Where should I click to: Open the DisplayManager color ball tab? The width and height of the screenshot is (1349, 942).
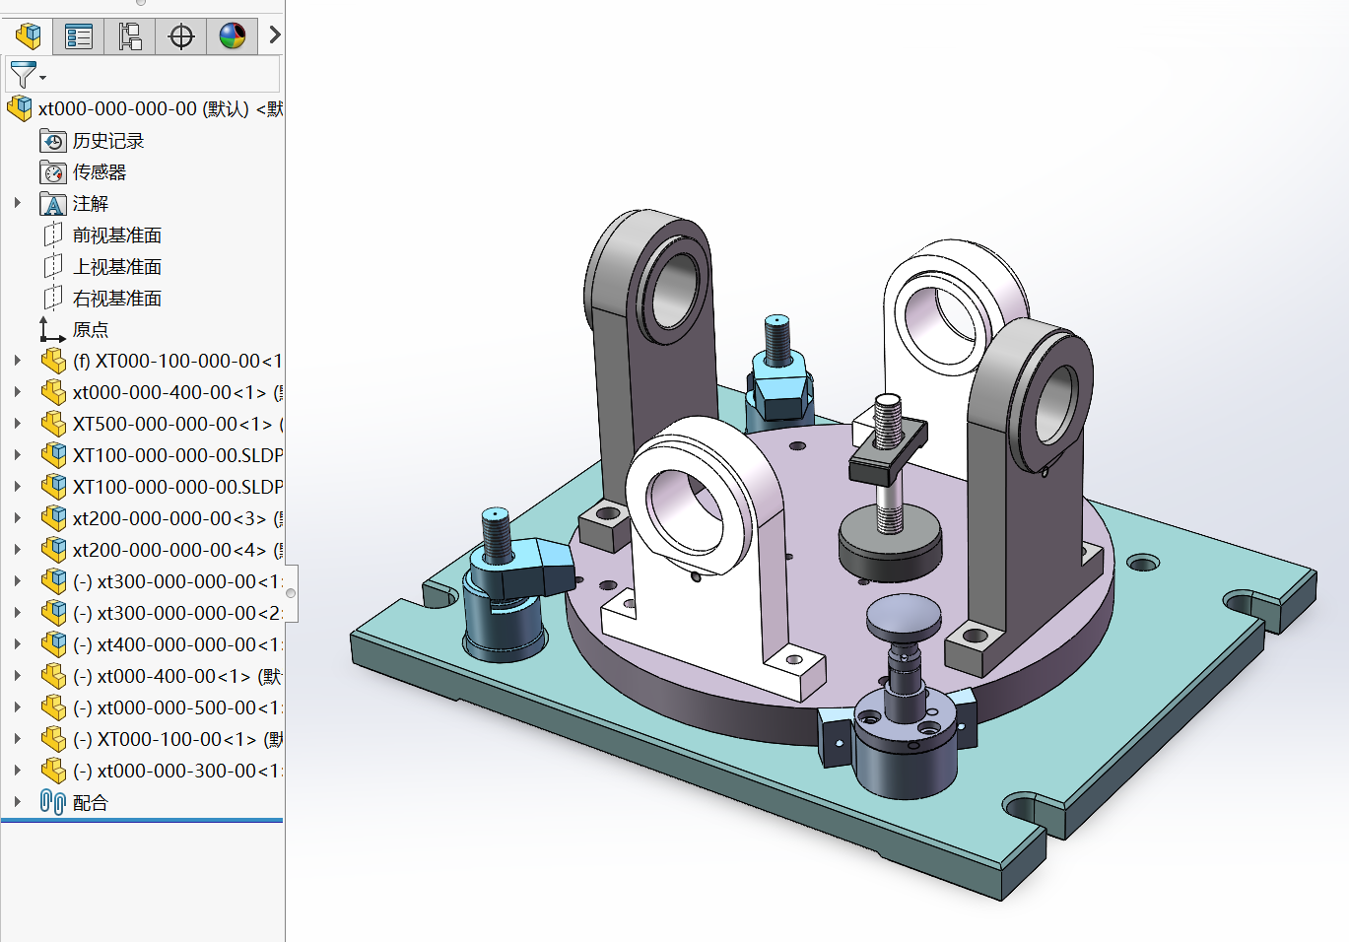tap(233, 36)
